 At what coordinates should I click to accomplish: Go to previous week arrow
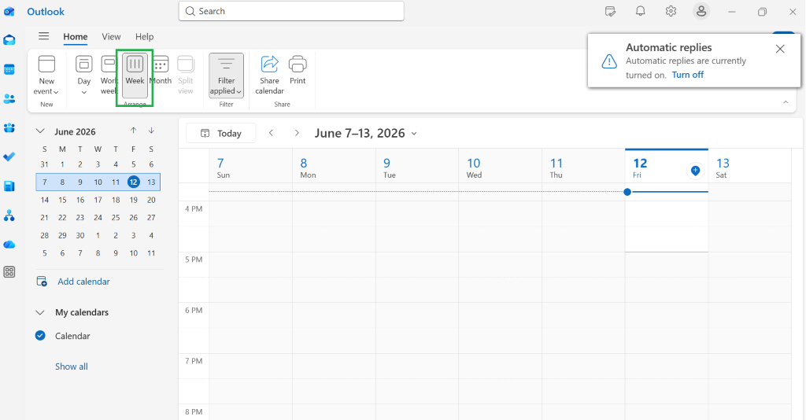271,133
